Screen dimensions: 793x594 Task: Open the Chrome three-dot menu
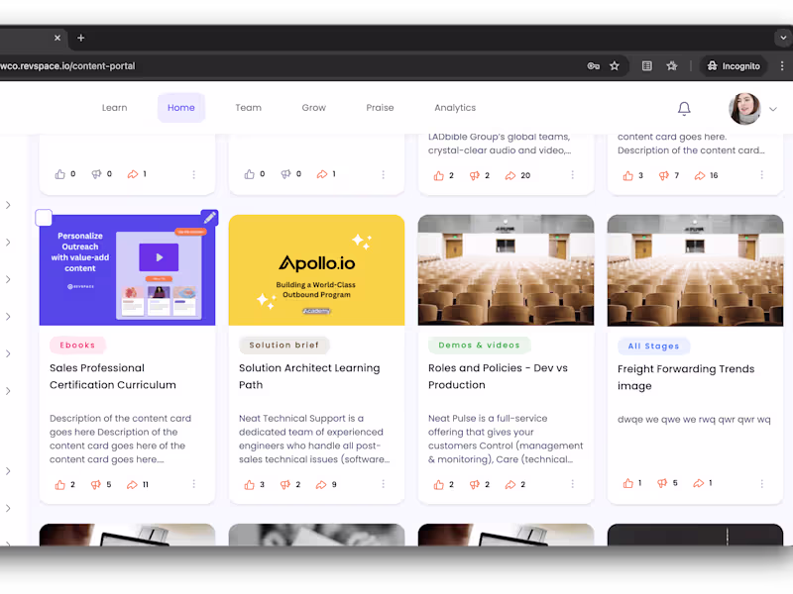point(782,66)
